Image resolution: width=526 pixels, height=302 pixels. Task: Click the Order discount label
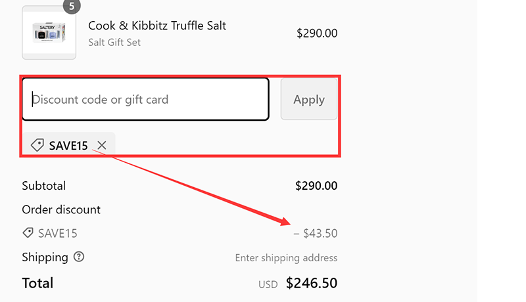61,209
